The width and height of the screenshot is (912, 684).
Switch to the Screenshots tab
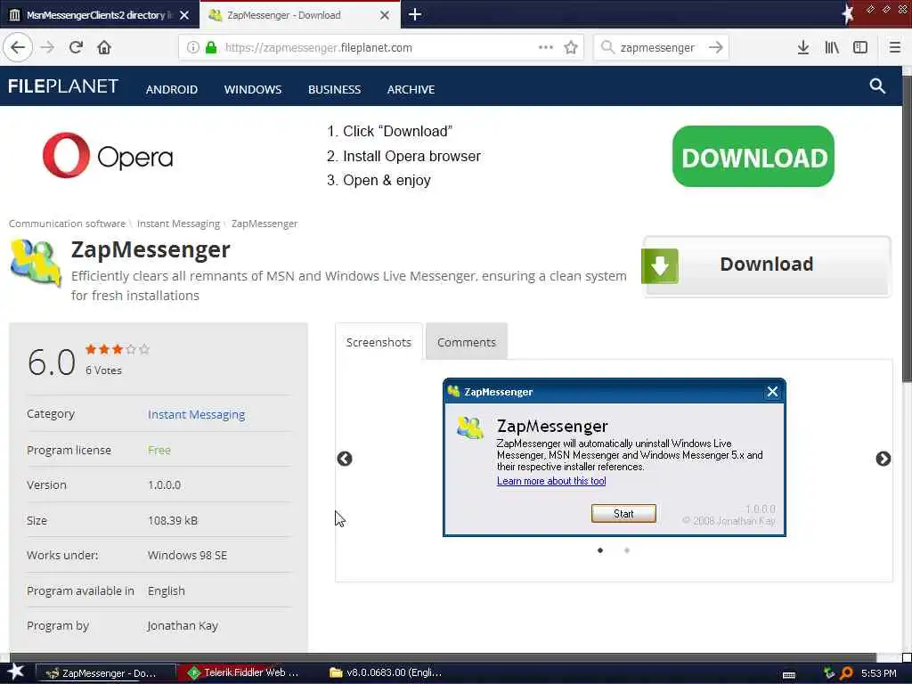(x=379, y=342)
